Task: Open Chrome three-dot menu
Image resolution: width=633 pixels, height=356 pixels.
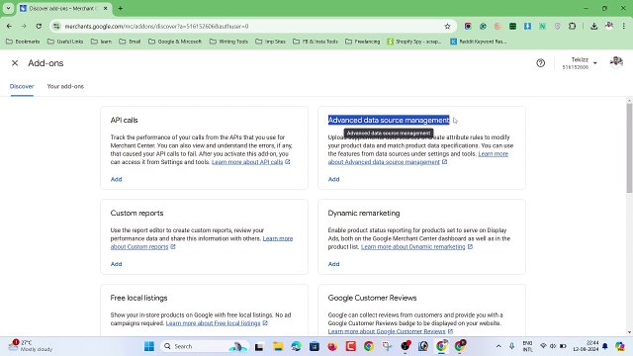Action: tap(624, 27)
